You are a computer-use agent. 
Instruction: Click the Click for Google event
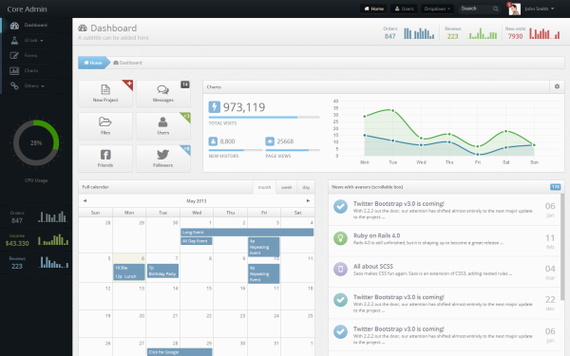pos(180,352)
